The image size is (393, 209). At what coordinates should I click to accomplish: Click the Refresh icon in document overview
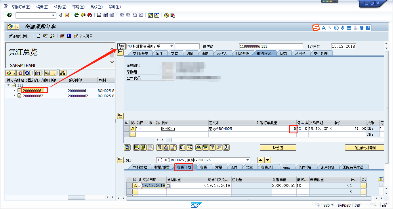point(27,73)
